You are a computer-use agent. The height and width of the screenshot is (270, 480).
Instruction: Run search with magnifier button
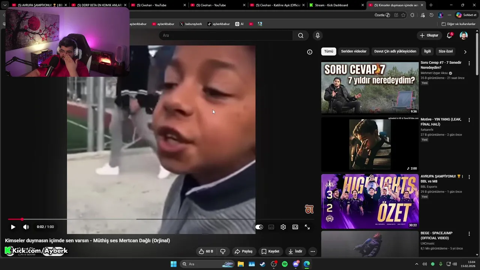coord(301,35)
